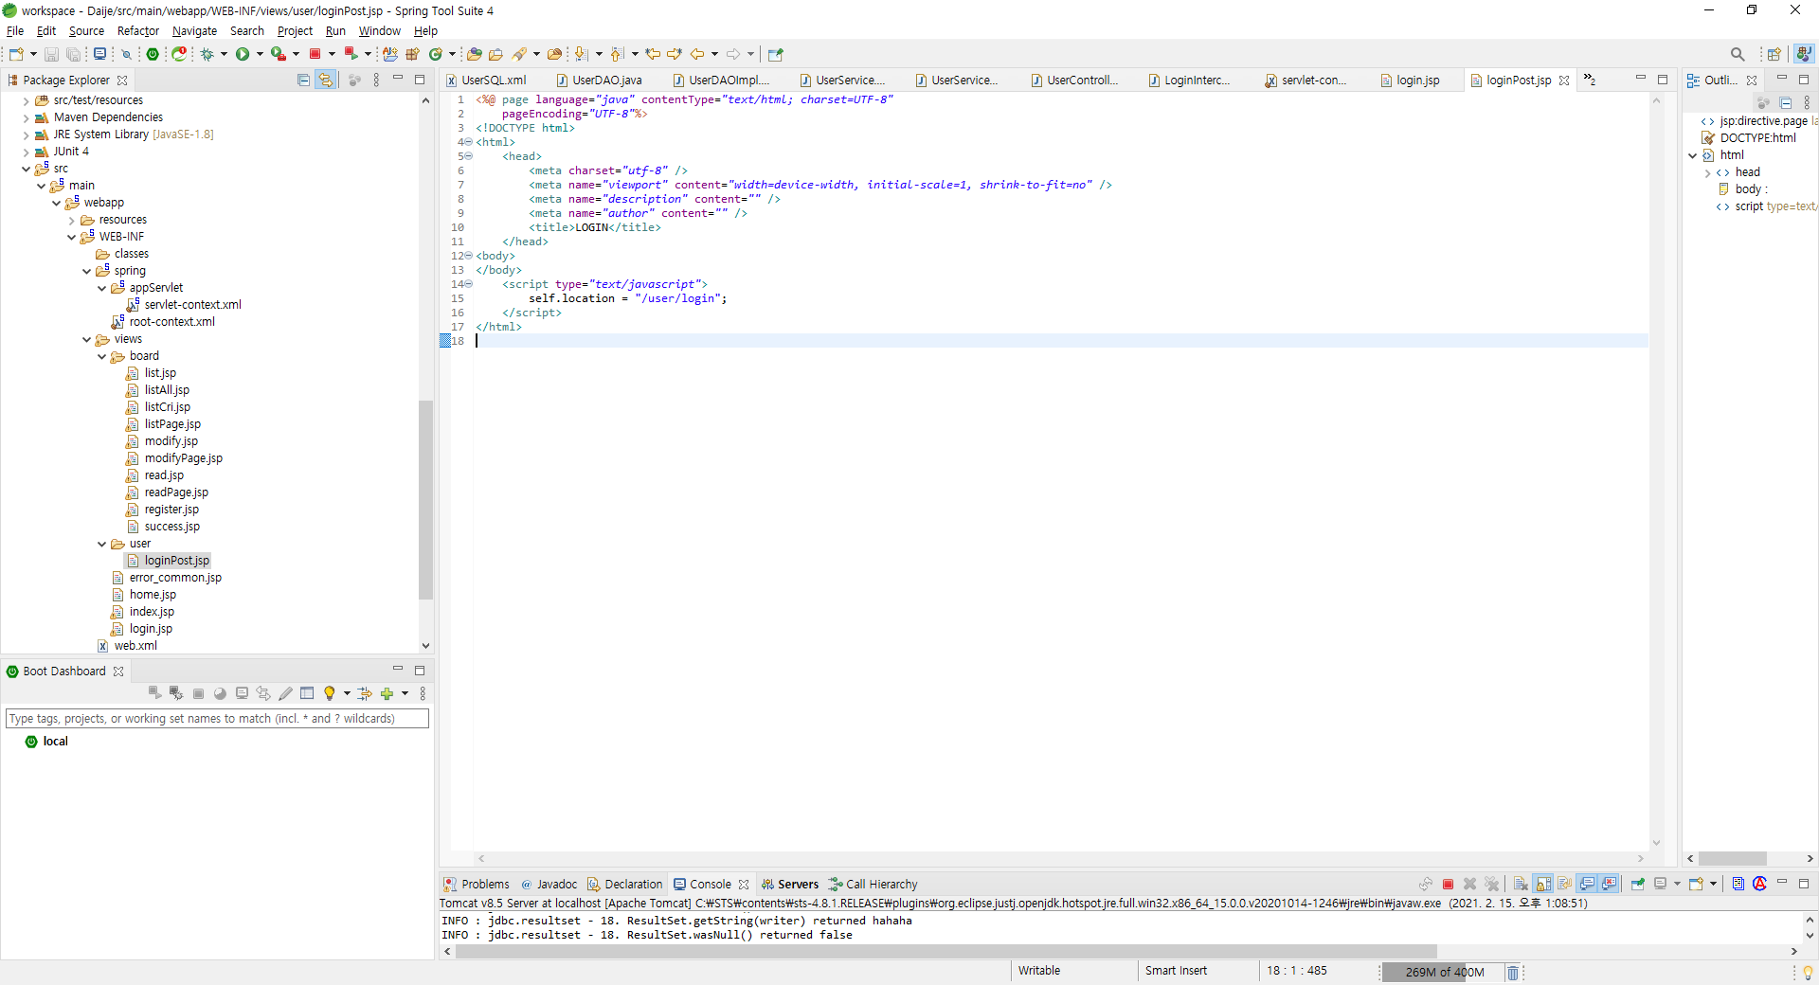Screen dimensions: 1819x985
Task: Click the Run Garbage Collector trash icon
Action: pos(1513,973)
